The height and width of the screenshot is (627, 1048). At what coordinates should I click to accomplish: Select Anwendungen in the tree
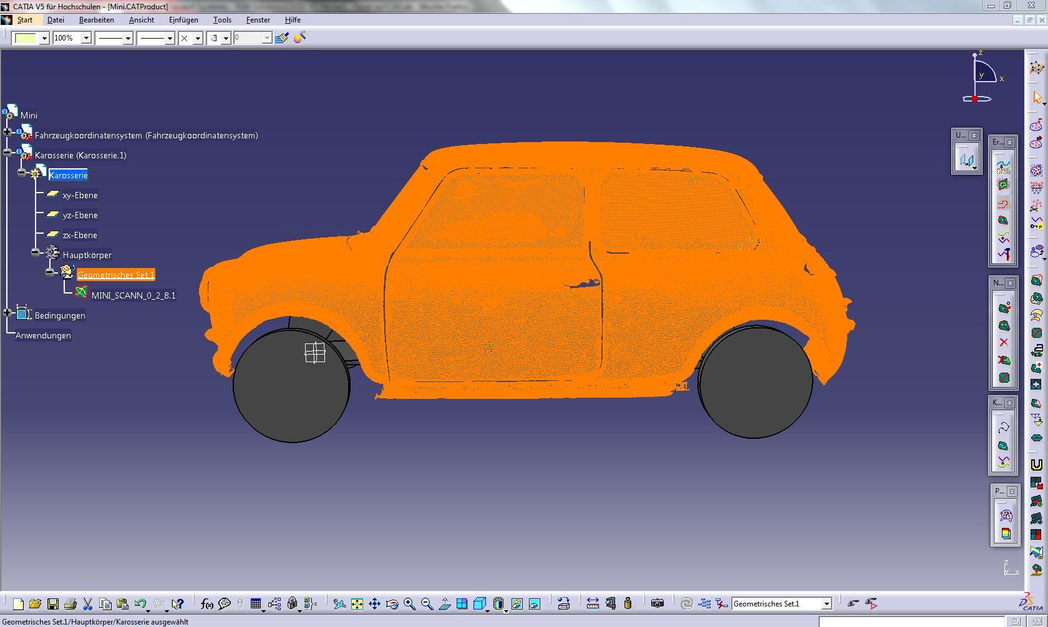point(43,335)
